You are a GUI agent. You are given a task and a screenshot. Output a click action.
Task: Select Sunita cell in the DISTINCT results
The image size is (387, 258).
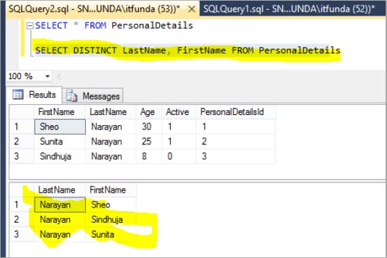coord(111,234)
